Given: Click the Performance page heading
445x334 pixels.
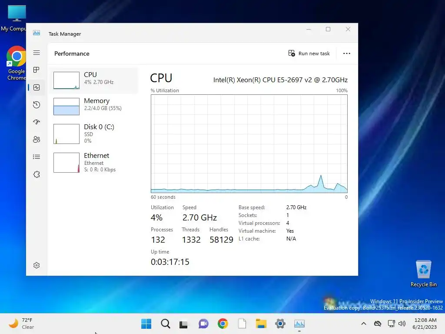Looking at the screenshot, I should (x=72, y=53).
